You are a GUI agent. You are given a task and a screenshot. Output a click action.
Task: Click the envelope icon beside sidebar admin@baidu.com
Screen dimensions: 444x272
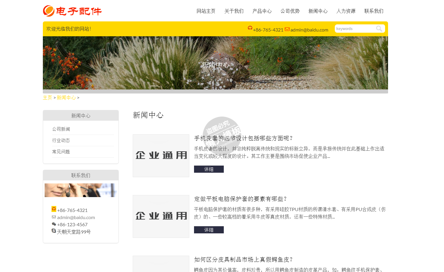pyautogui.click(x=54, y=217)
